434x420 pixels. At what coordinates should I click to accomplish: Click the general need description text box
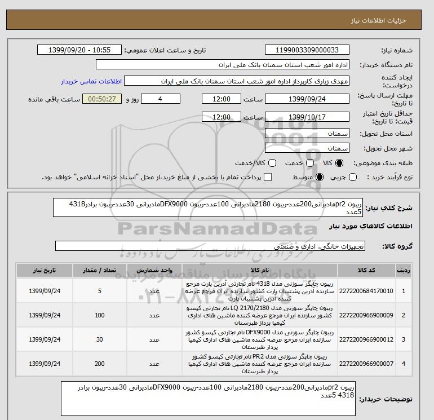[x=208, y=207]
